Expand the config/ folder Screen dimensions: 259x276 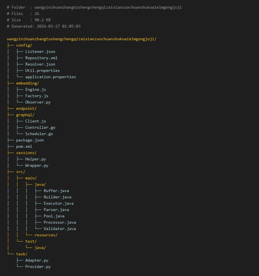24,45
